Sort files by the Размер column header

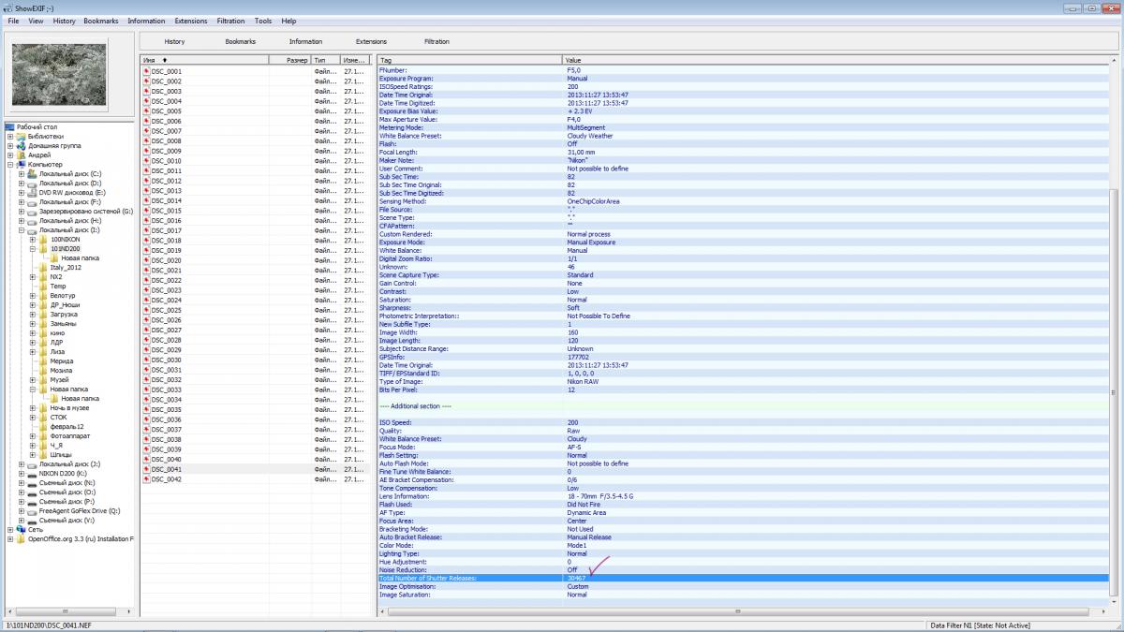click(289, 60)
